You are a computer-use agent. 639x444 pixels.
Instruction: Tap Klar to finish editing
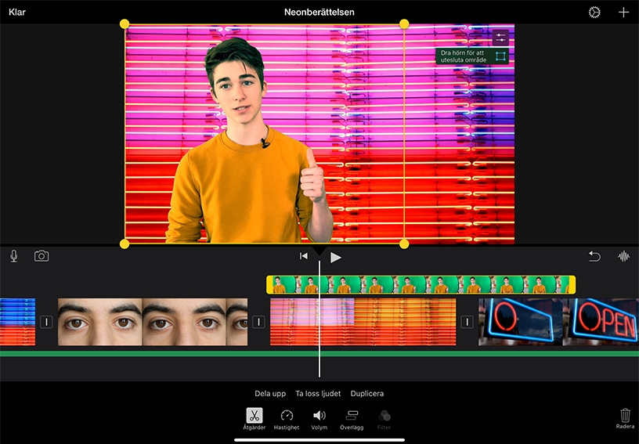17,12
